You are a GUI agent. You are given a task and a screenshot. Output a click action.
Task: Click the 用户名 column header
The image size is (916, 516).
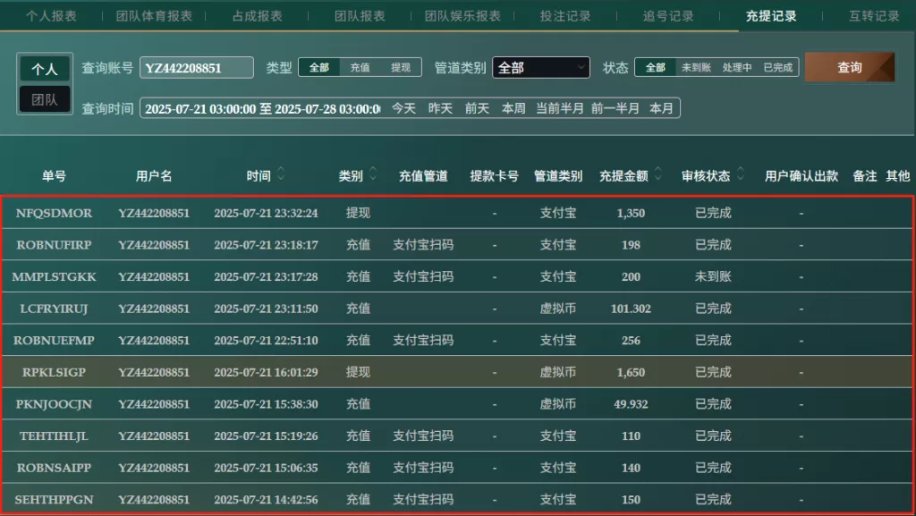(154, 175)
